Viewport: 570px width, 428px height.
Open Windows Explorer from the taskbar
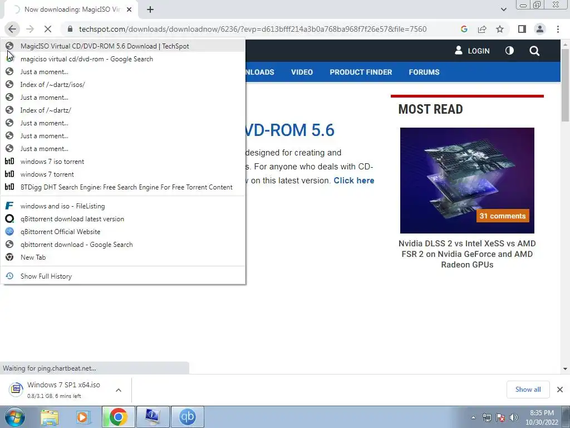point(50,417)
